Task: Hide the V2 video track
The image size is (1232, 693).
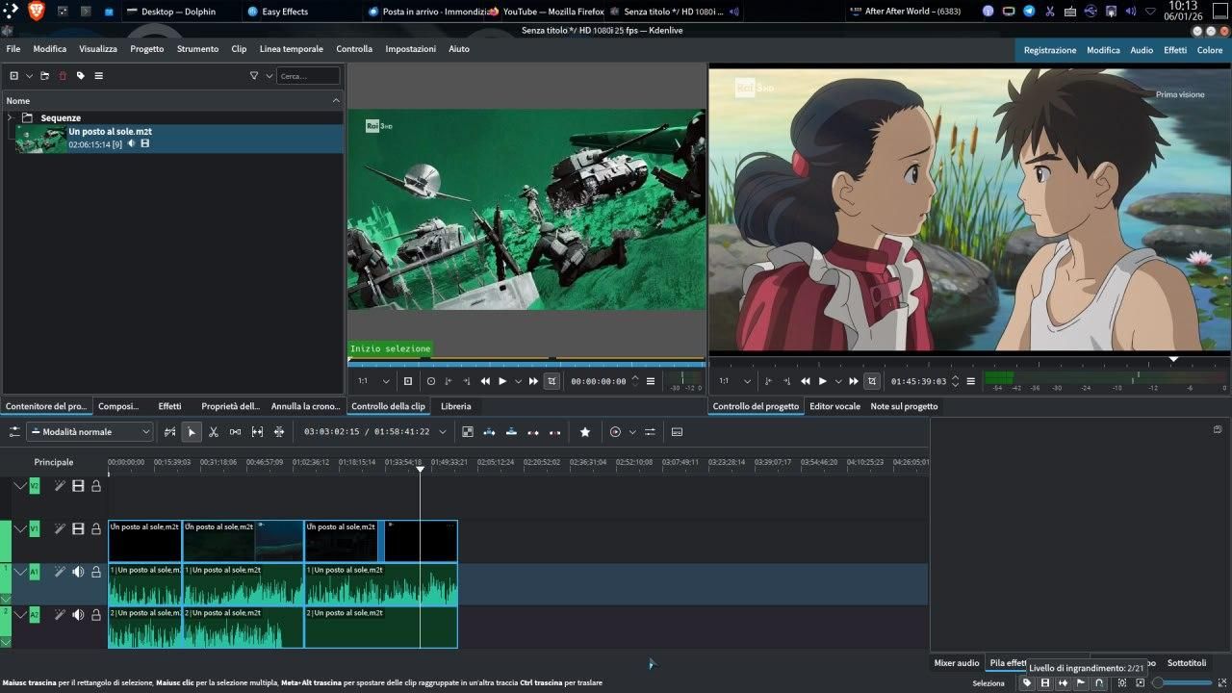Action: 78,486
